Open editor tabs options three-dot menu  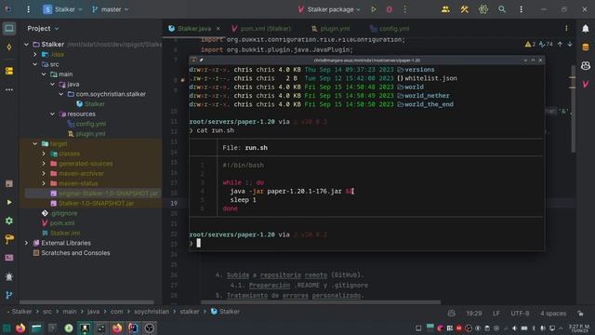pyautogui.click(x=566, y=29)
